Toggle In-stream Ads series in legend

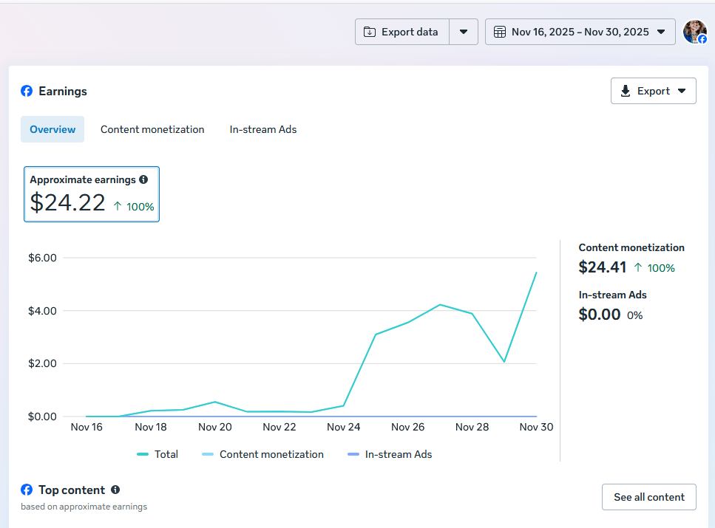pyautogui.click(x=390, y=454)
